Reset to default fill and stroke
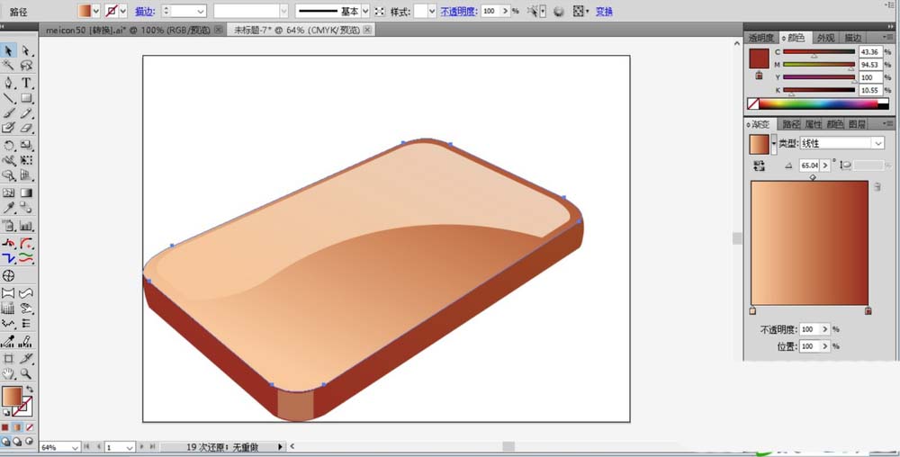The height and width of the screenshot is (457, 900). [5, 412]
